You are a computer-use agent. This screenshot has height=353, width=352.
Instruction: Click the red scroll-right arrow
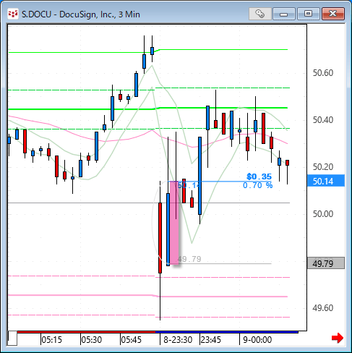coord(338,338)
